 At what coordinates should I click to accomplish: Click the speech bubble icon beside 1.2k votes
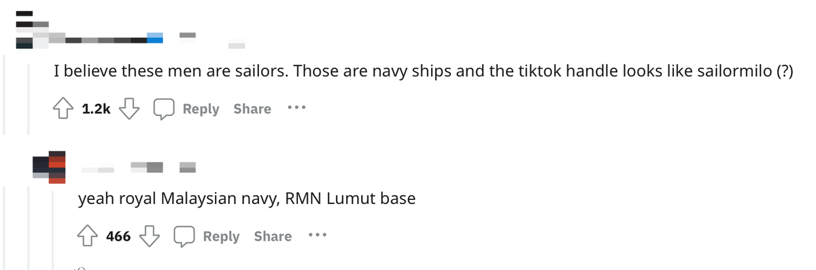click(164, 109)
